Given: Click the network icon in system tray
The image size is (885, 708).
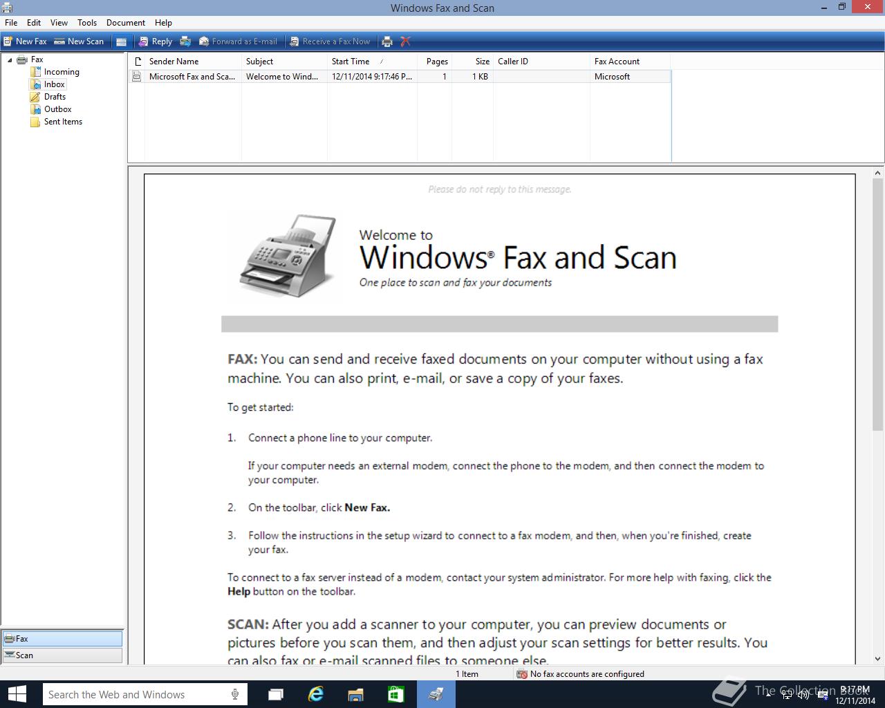Looking at the screenshot, I should tap(787, 695).
